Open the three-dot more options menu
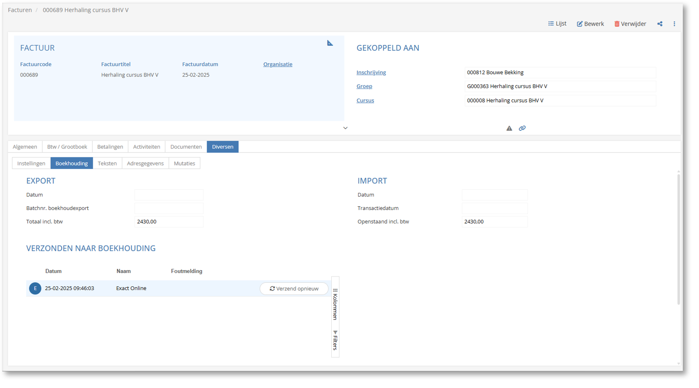699x388 pixels. tap(674, 24)
